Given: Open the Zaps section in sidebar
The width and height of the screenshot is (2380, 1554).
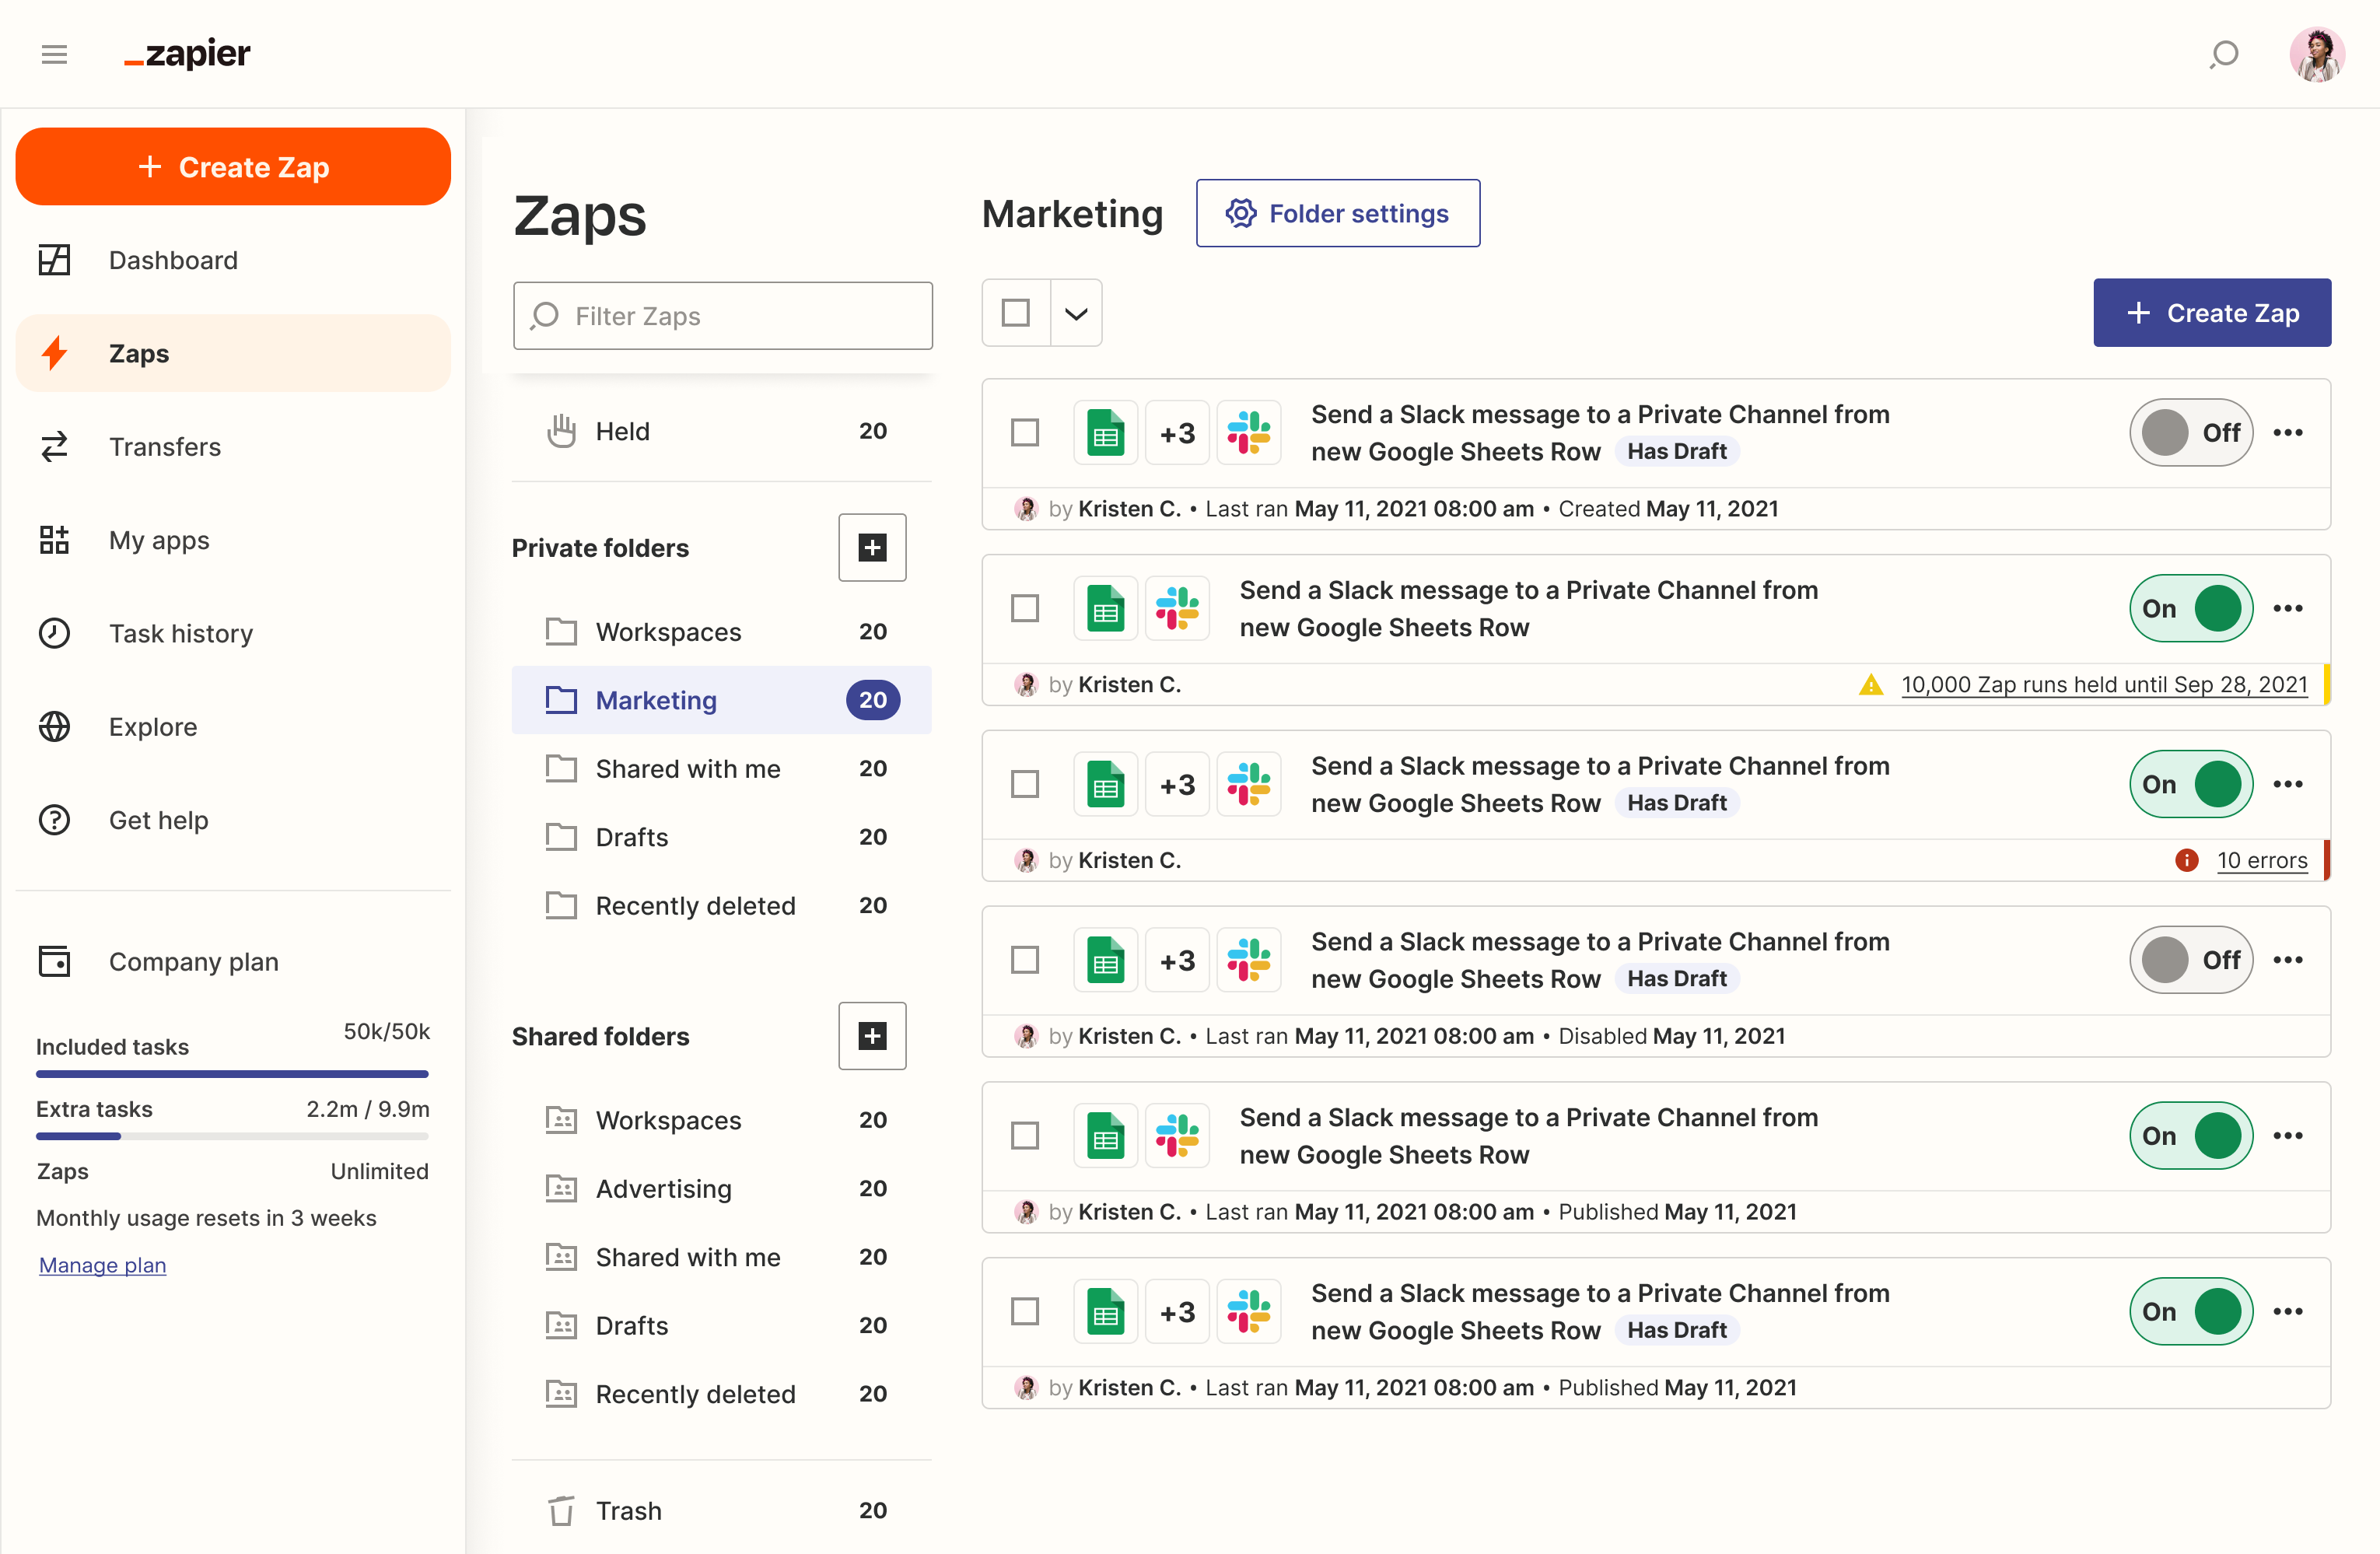Looking at the screenshot, I should coord(138,353).
